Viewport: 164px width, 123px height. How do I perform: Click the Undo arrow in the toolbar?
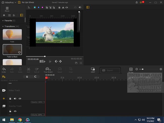point(4,69)
